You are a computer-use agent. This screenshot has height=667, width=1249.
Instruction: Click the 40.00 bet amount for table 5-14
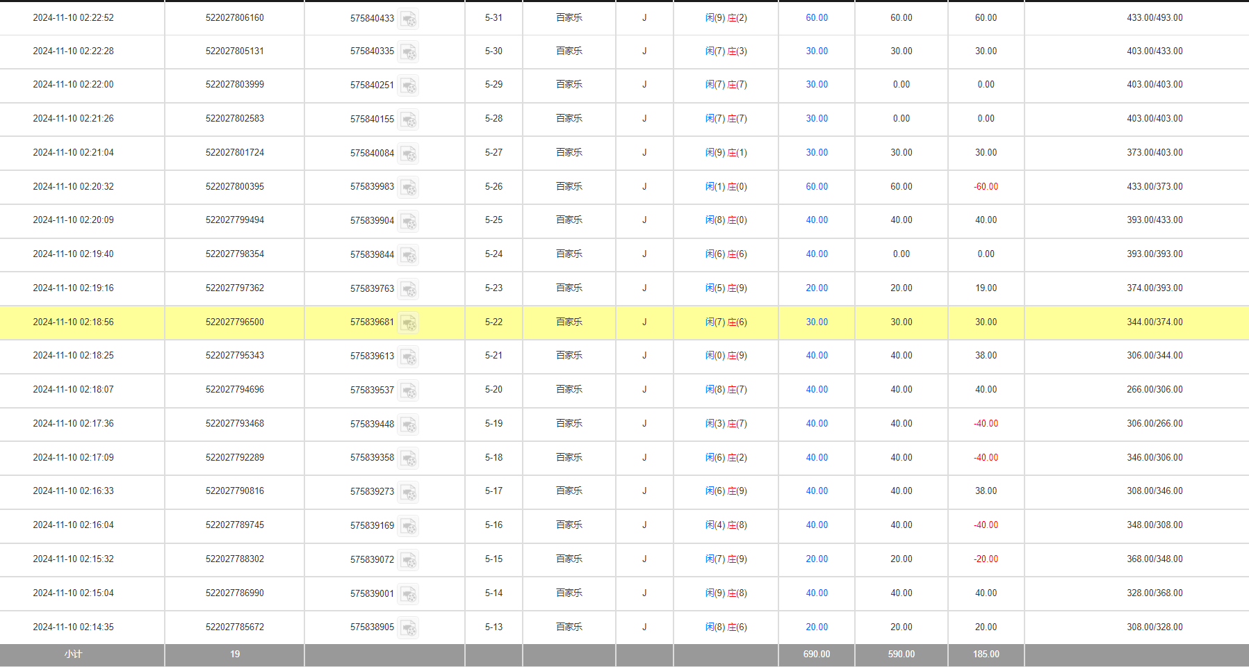tap(817, 593)
